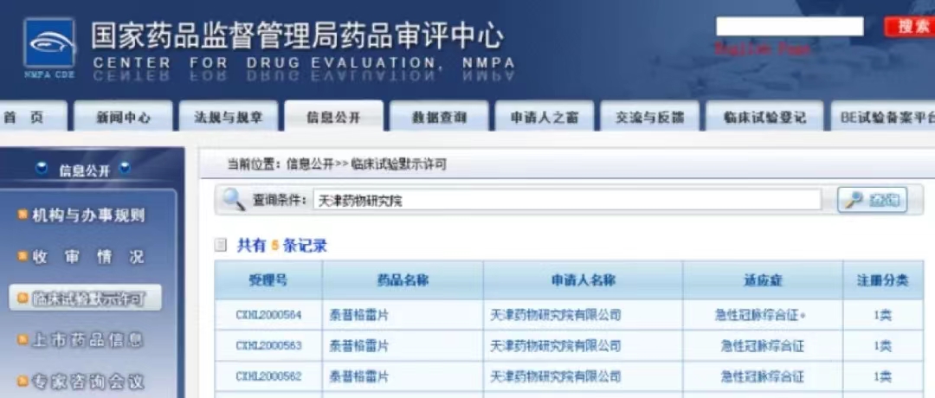
Task: Go to the 申请人之窗 tab
Action: [544, 119]
